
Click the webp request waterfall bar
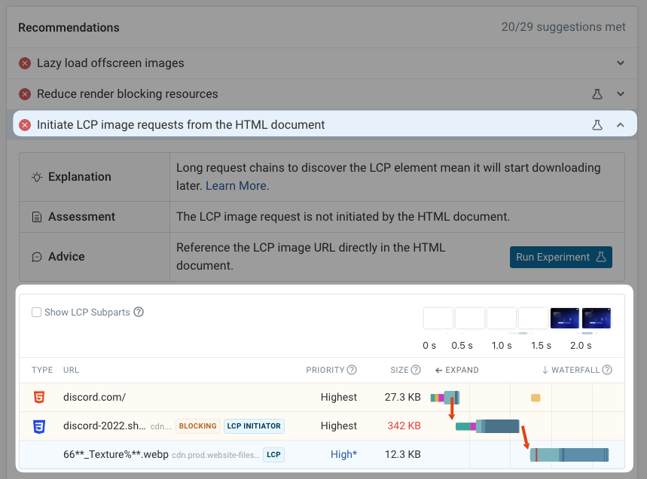tap(569, 455)
